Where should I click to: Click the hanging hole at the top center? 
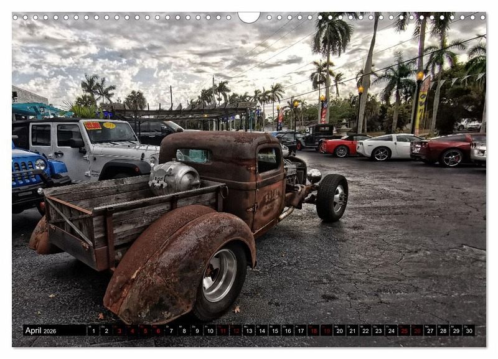(249, 16)
